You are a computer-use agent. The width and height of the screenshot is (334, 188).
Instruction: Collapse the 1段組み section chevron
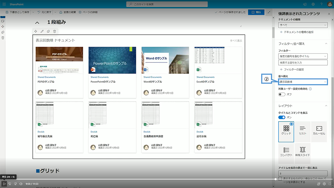pyautogui.click(x=37, y=23)
